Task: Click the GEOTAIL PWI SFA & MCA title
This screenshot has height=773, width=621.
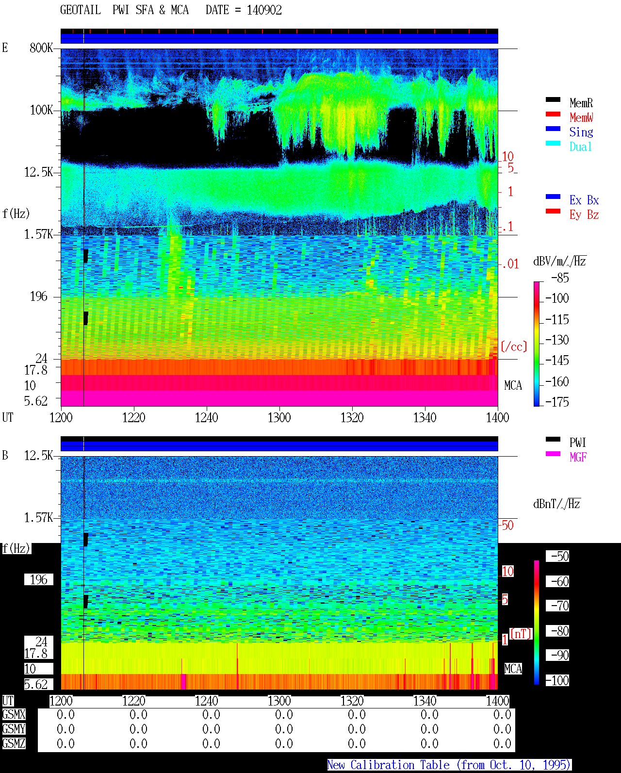Action: click(x=124, y=10)
